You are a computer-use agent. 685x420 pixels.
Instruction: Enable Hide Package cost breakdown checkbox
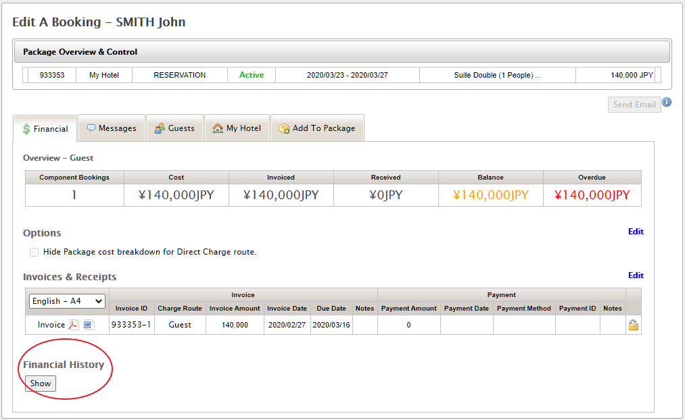click(34, 252)
